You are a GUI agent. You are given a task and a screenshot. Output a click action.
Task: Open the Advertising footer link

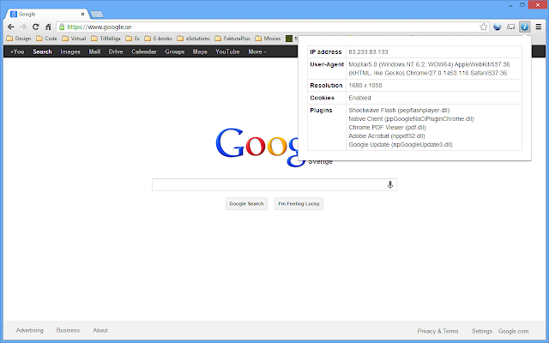[x=30, y=330]
